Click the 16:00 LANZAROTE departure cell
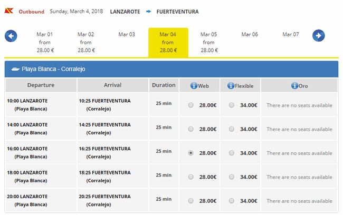 pyautogui.click(x=41, y=152)
